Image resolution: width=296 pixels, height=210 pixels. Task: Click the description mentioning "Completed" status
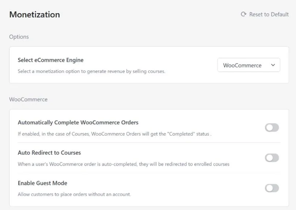tap(115, 134)
